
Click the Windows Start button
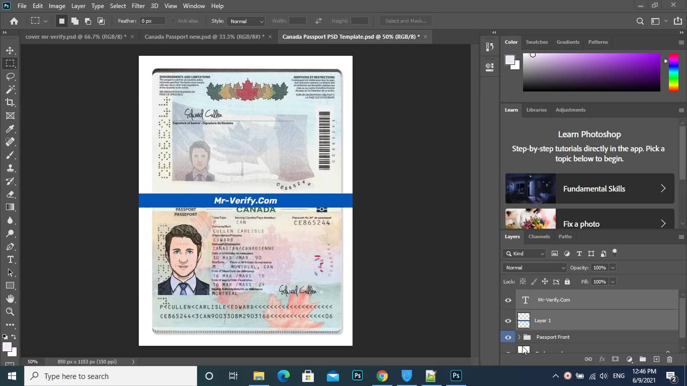point(12,376)
